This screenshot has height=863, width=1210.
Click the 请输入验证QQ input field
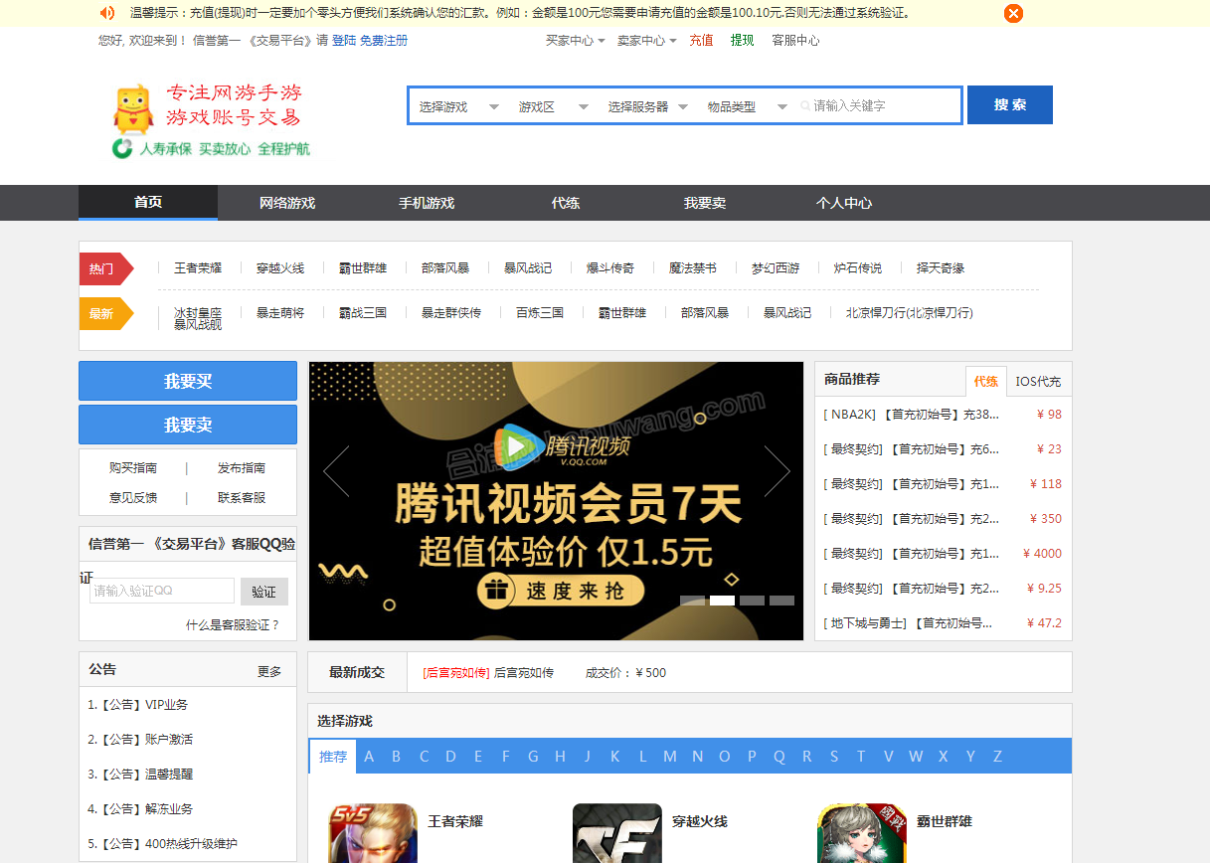coord(162,591)
